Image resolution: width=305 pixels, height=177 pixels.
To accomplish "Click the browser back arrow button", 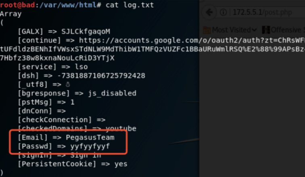I will pyautogui.click(x=209, y=12).
